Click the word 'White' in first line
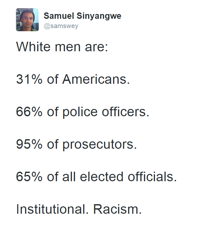This screenshot has width=204, height=229. pyautogui.click(x=33, y=47)
